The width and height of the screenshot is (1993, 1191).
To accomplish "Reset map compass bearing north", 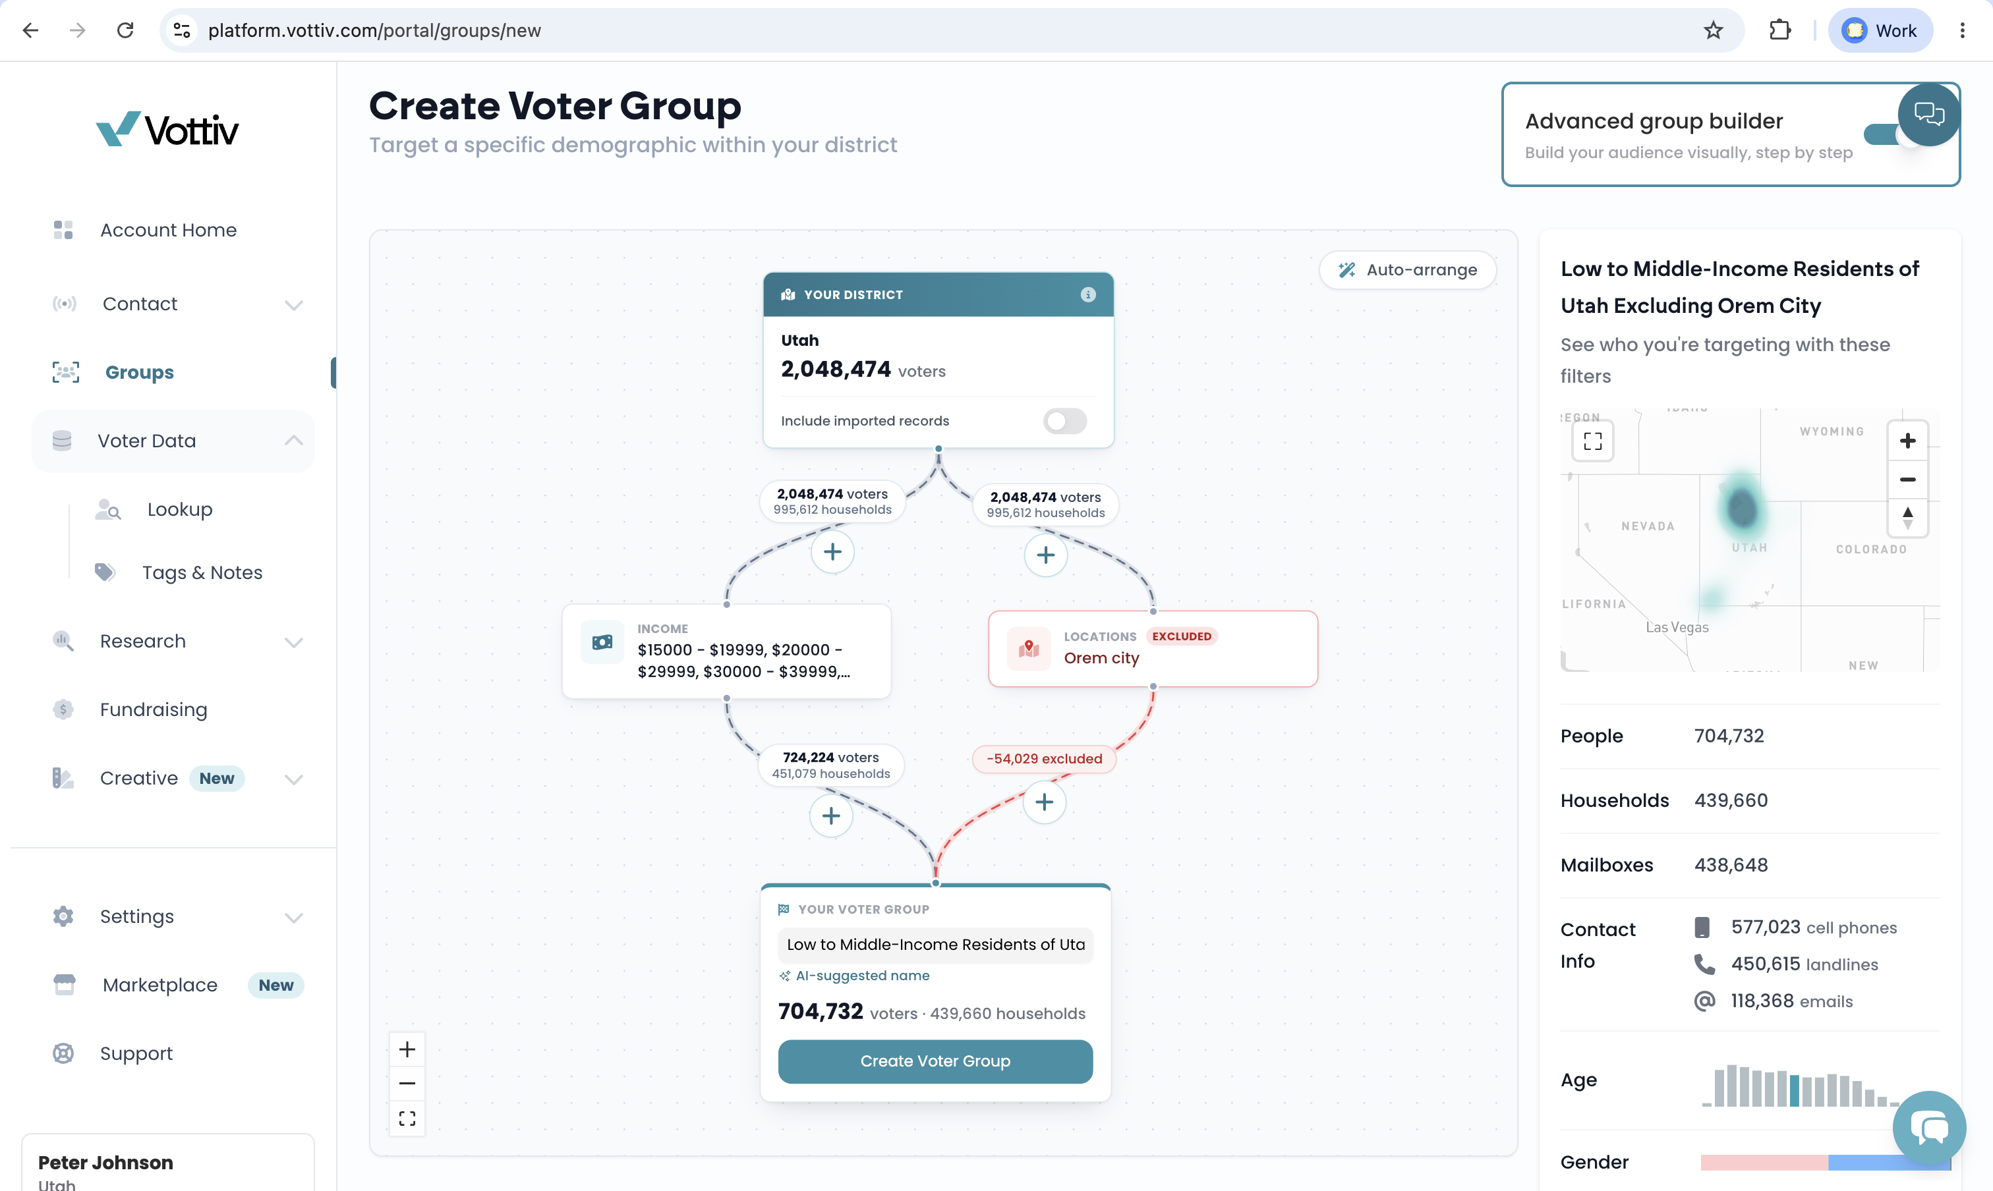I will 1907,518.
